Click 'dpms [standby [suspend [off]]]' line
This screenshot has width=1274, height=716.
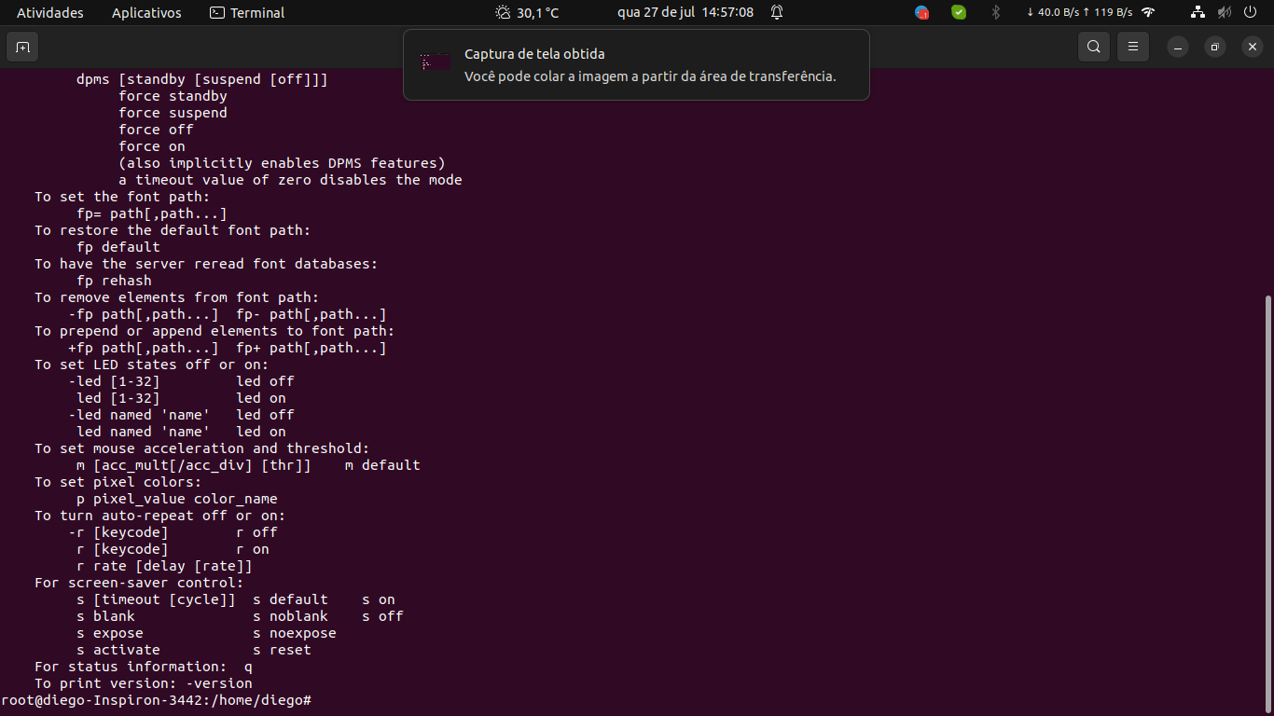coord(202,79)
